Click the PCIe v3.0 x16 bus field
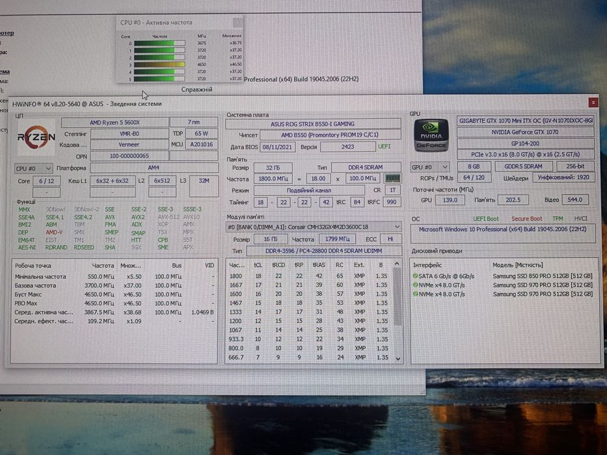This screenshot has width=607, height=455. pyautogui.click(x=525, y=155)
